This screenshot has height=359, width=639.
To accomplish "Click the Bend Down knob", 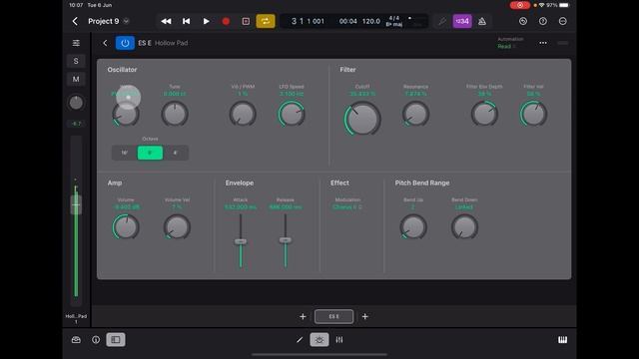I will click(x=464, y=227).
